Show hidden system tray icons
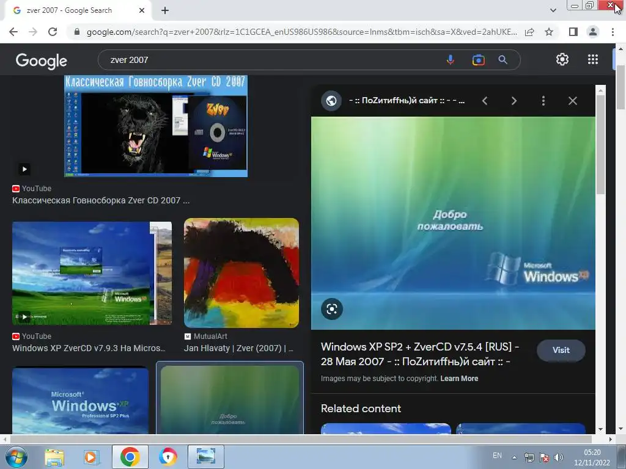 click(515, 457)
